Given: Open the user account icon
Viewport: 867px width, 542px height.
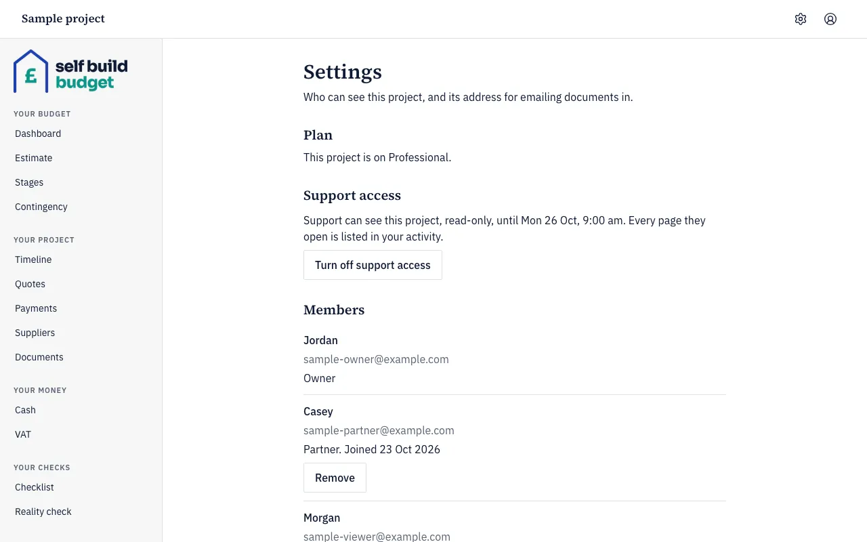Looking at the screenshot, I should coord(830,19).
